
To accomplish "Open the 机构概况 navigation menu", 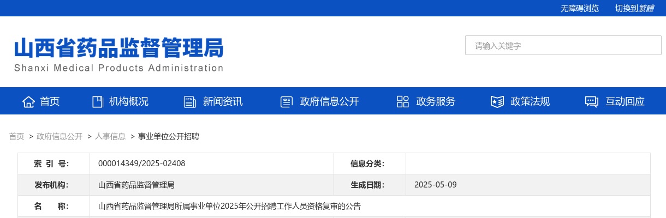I will [x=129, y=101].
